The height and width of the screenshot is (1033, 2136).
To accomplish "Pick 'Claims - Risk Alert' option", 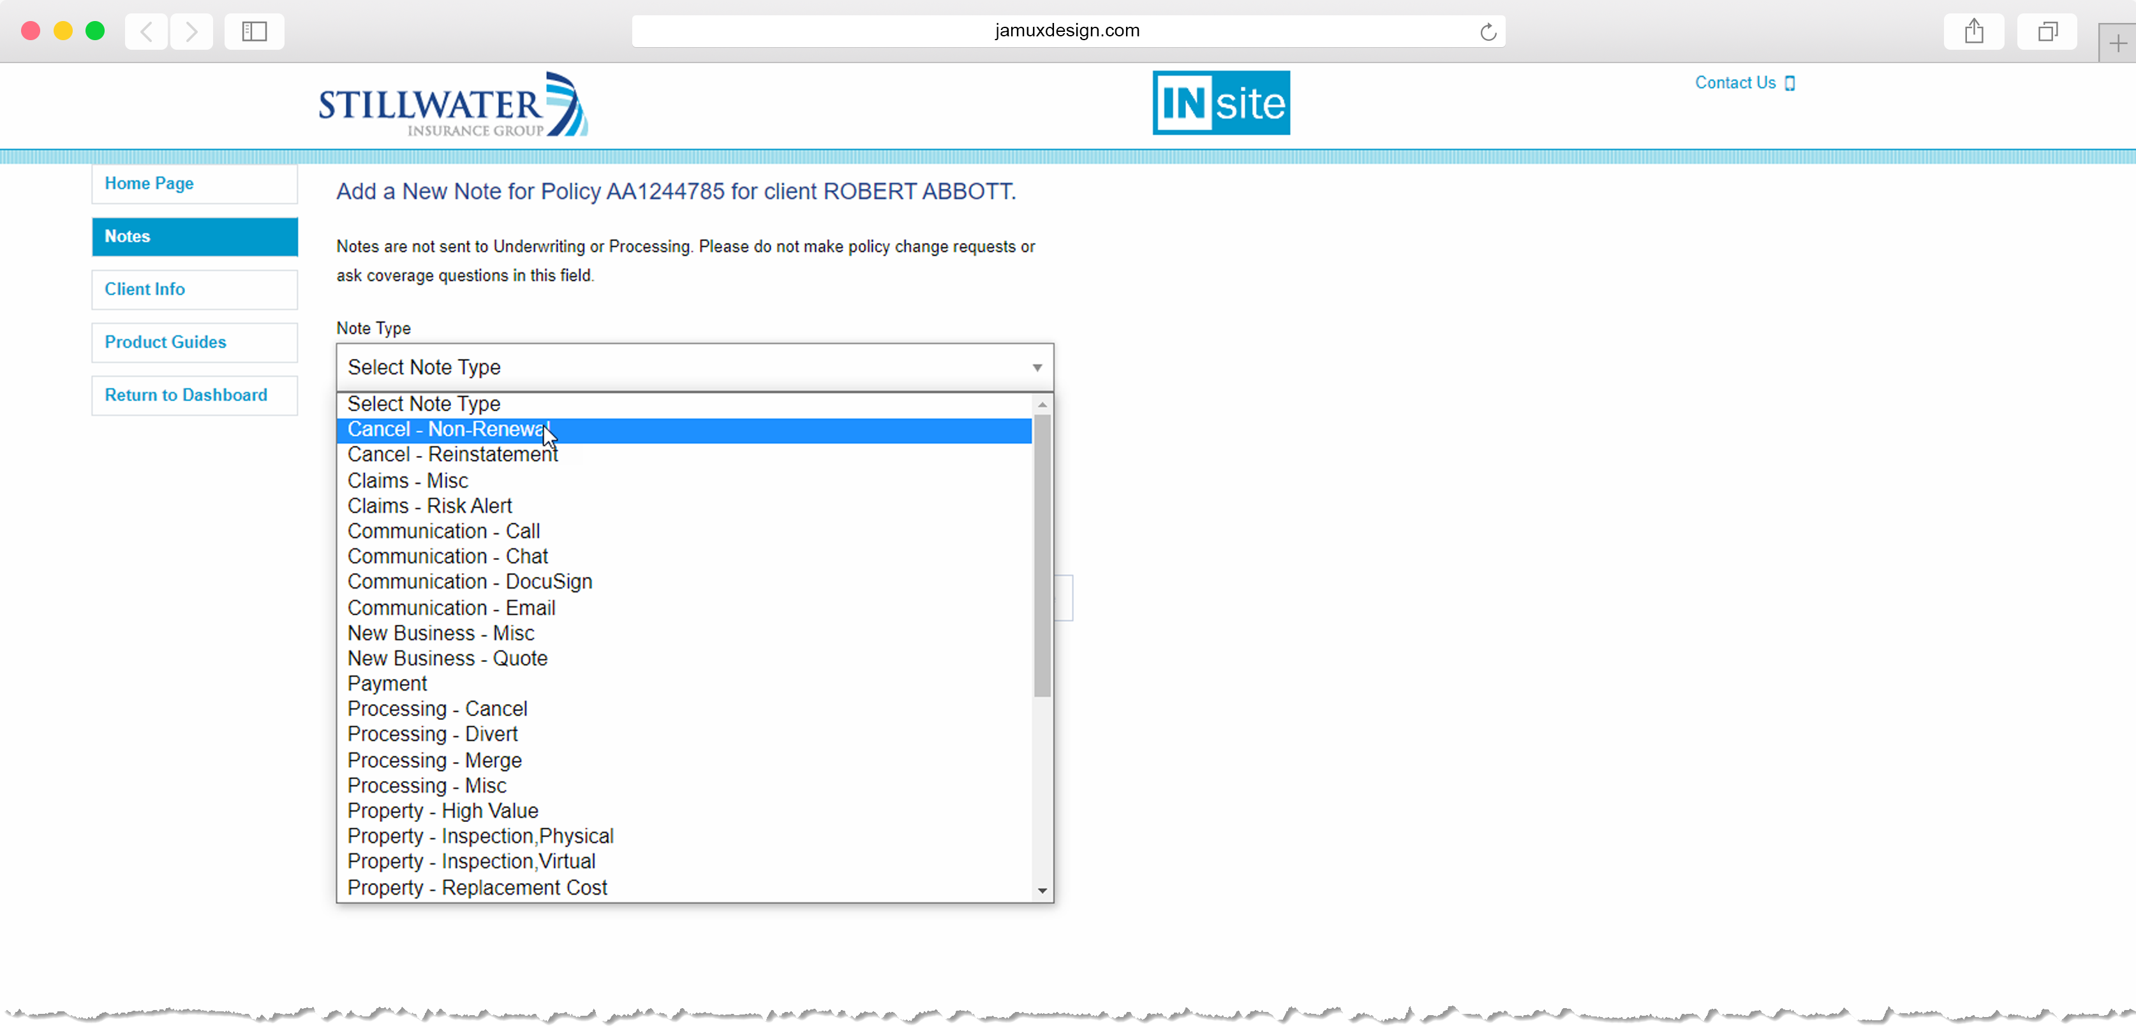I will pos(684,506).
